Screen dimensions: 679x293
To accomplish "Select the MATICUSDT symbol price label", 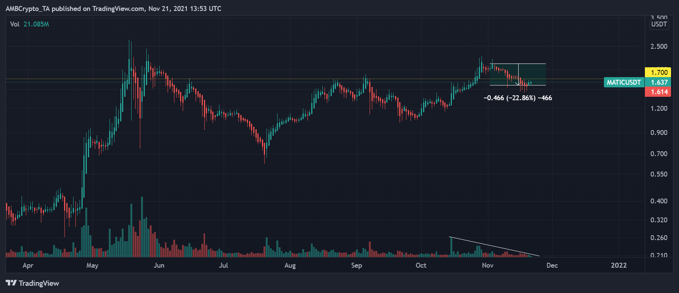I will pyautogui.click(x=624, y=82).
